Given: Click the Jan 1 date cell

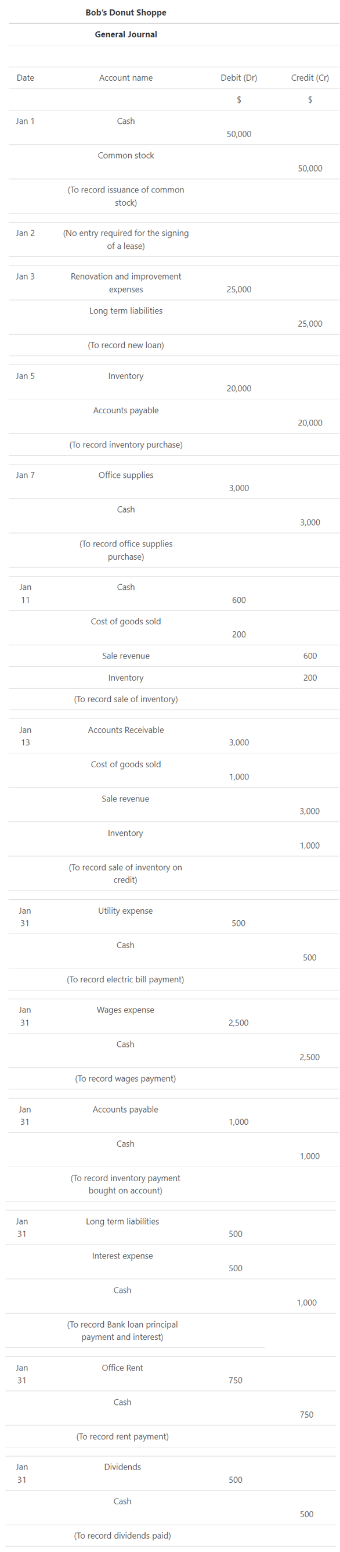Looking at the screenshot, I should 26,121.
